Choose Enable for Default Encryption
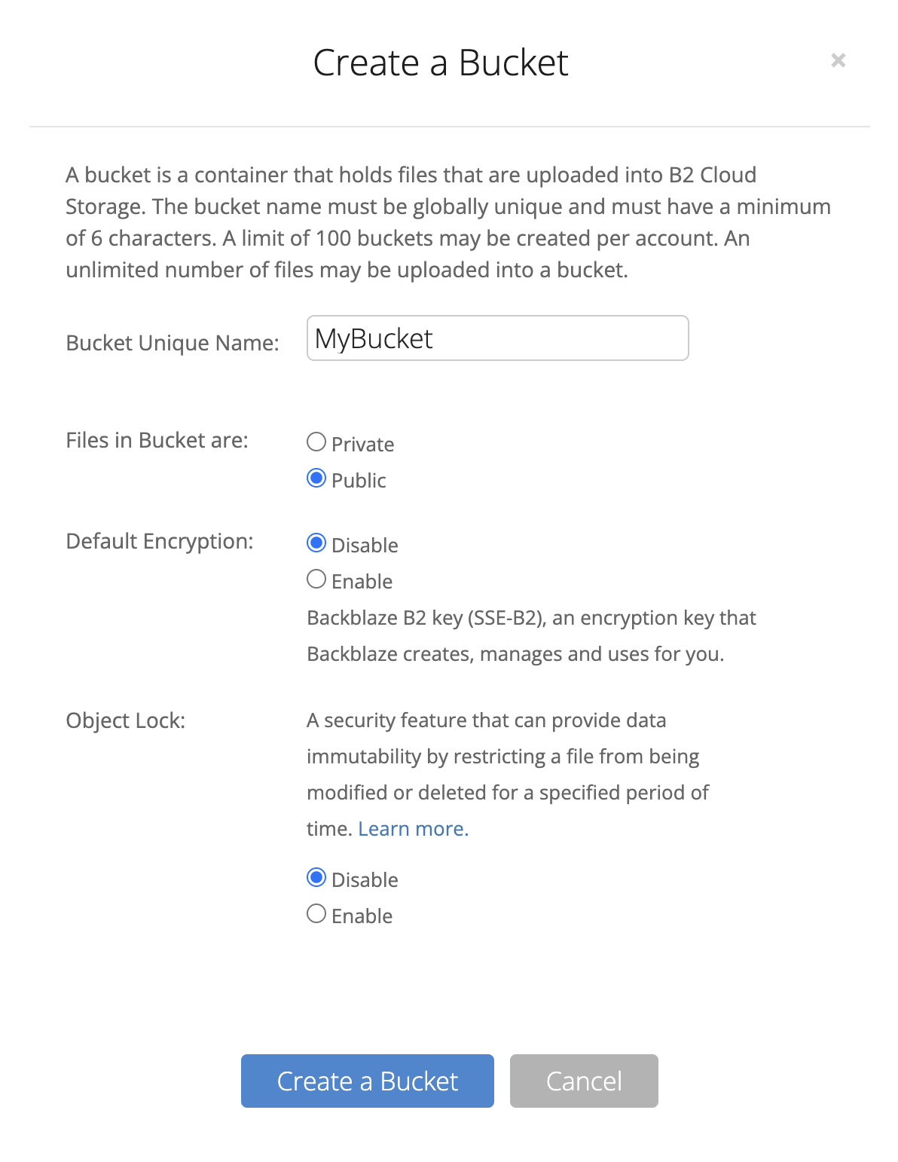 click(x=316, y=579)
